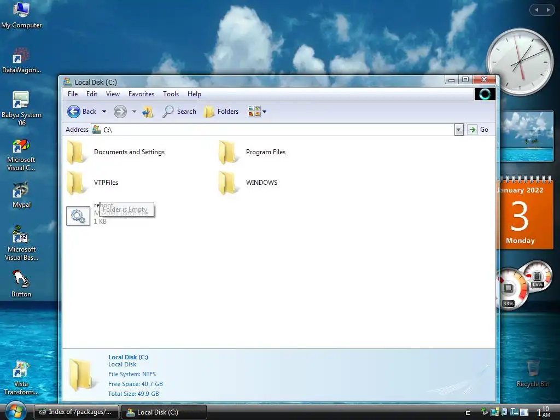Expand the Forward history dropdown arrow
Image resolution: width=560 pixels, height=420 pixels.
(x=134, y=112)
